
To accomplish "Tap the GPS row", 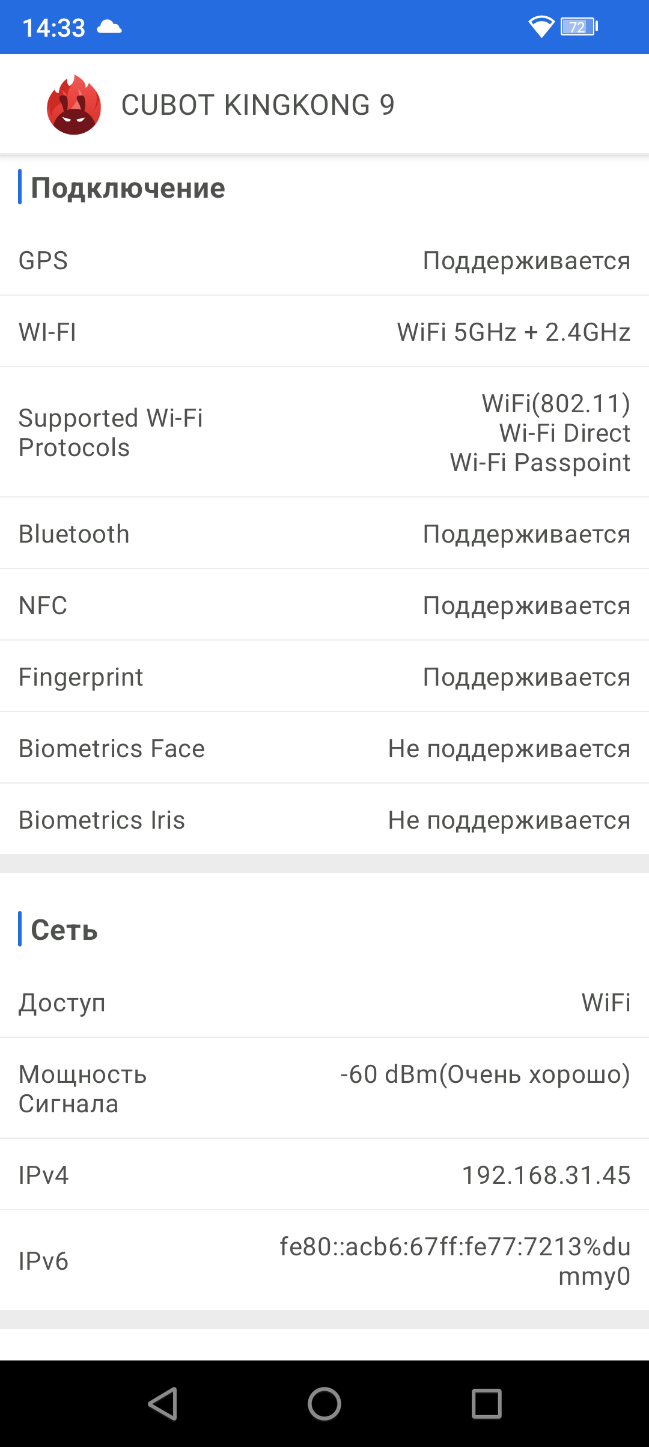I will coord(324,261).
